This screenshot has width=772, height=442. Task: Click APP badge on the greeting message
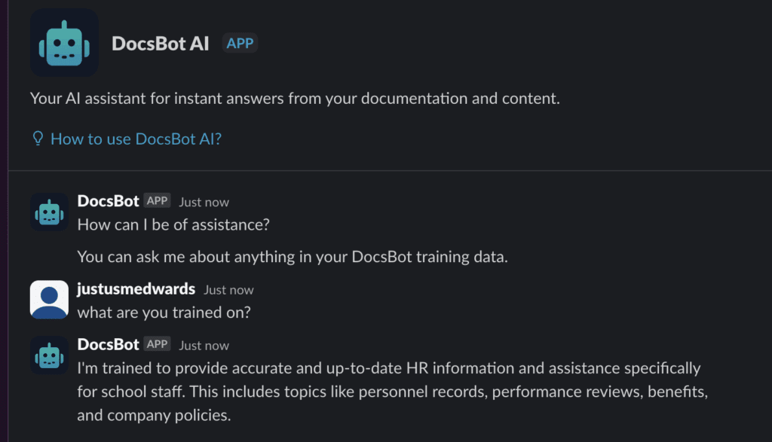pyautogui.click(x=157, y=201)
